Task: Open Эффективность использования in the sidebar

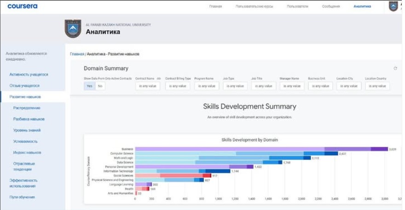Action: 23,183
